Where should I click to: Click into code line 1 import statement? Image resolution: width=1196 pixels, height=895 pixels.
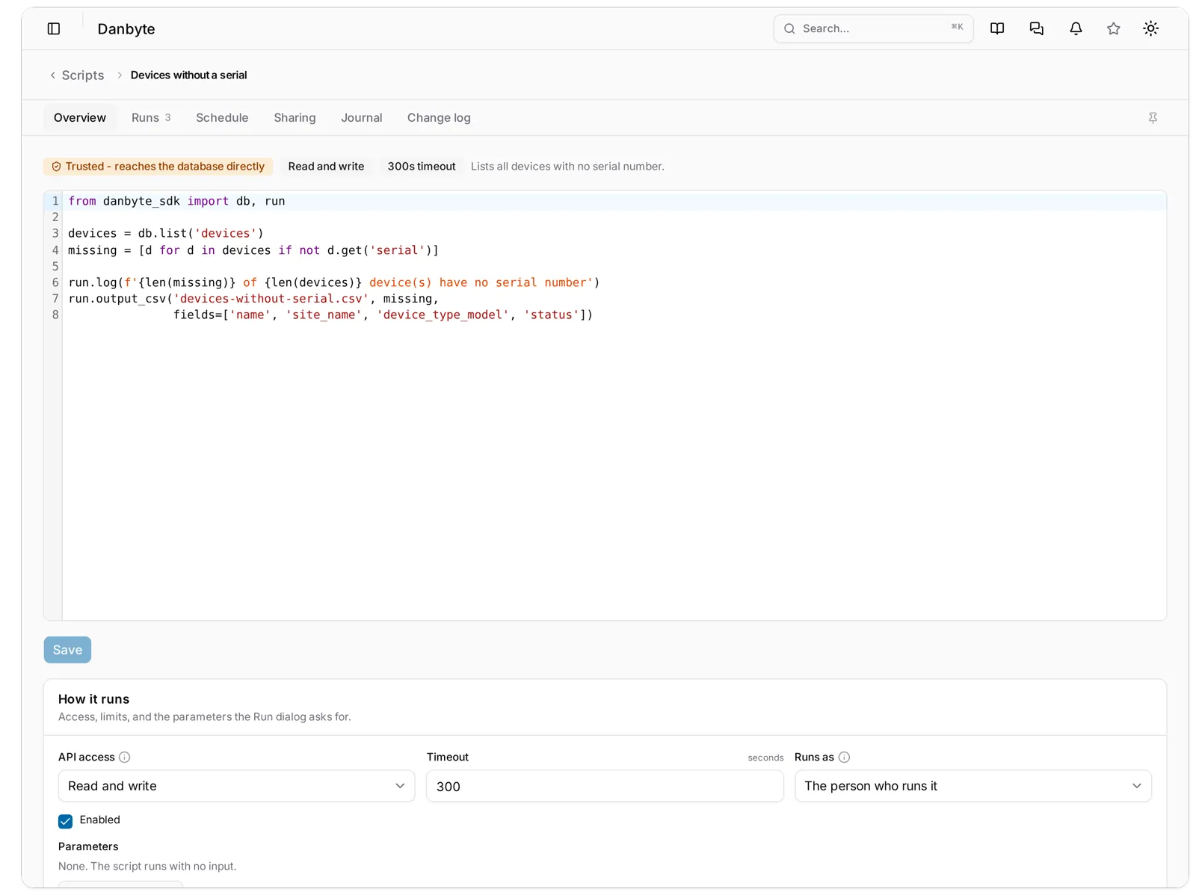pos(176,201)
